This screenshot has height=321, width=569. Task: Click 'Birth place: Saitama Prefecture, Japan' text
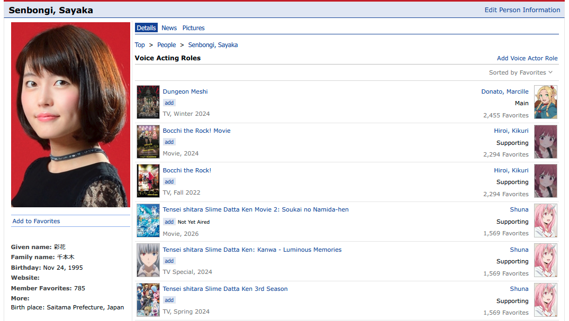pyautogui.click(x=68, y=307)
